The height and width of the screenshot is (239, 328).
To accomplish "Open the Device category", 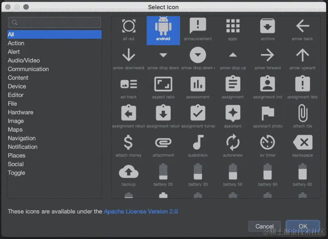I will coord(54,86).
